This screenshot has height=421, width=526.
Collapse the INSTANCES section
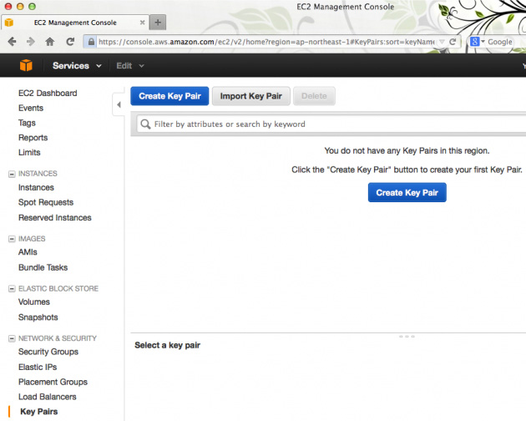pyautogui.click(x=12, y=174)
